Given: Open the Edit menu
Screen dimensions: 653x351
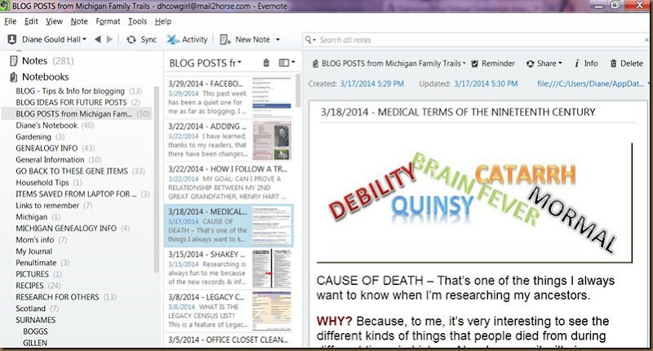Looking at the screenshot, I should (31, 21).
